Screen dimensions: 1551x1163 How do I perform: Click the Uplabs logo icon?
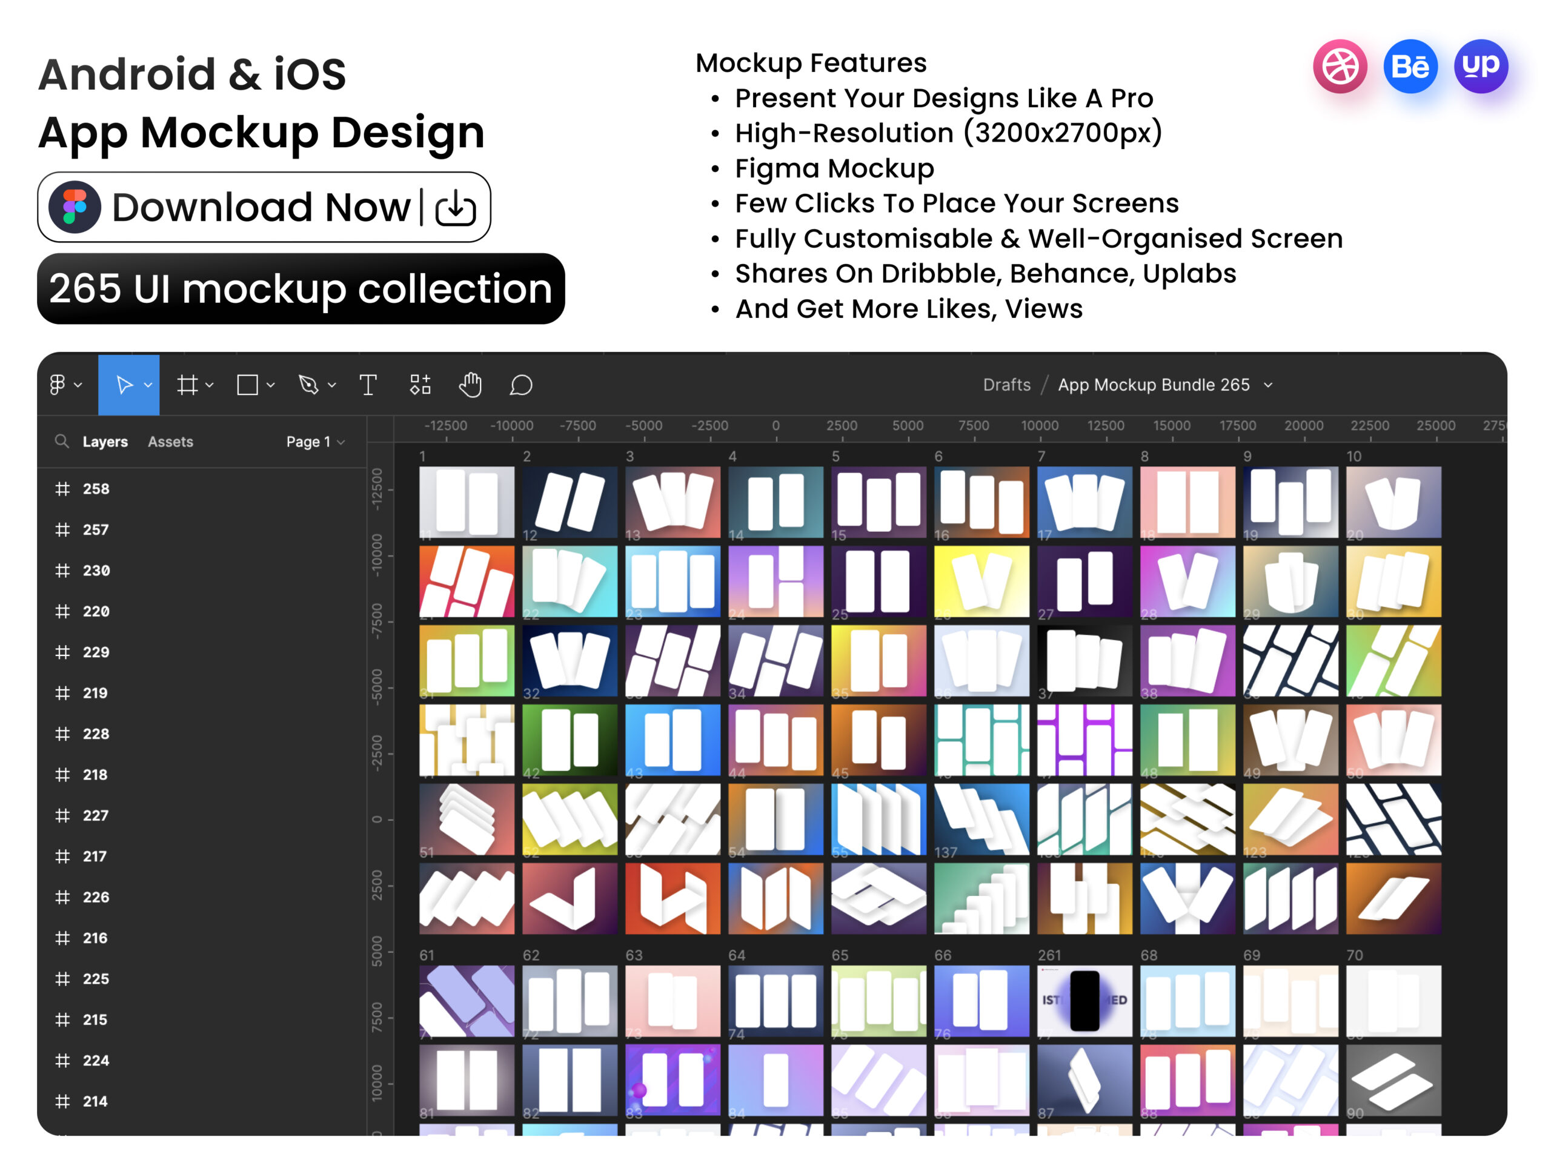click(1481, 67)
